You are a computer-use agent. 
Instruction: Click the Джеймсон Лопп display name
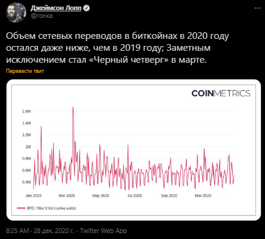56,8
